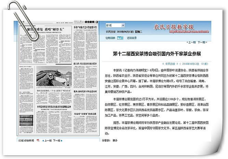Click the tea field photo on the newspaper page
The height and width of the screenshot is (159, 228).
(54, 76)
